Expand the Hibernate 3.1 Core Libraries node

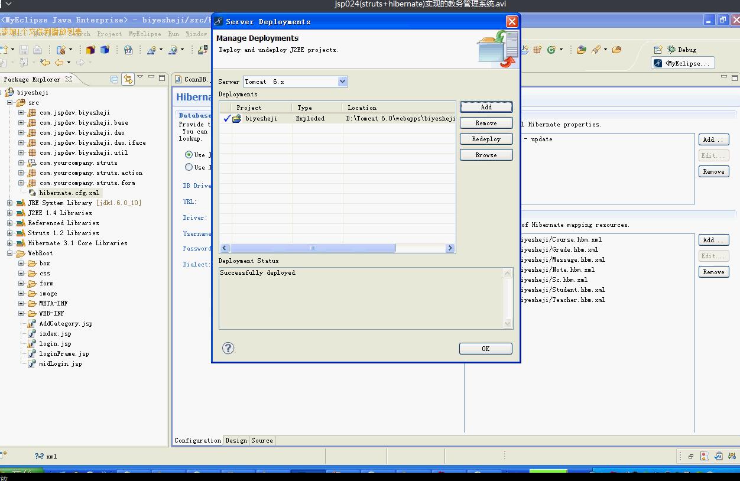click(9, 243)
